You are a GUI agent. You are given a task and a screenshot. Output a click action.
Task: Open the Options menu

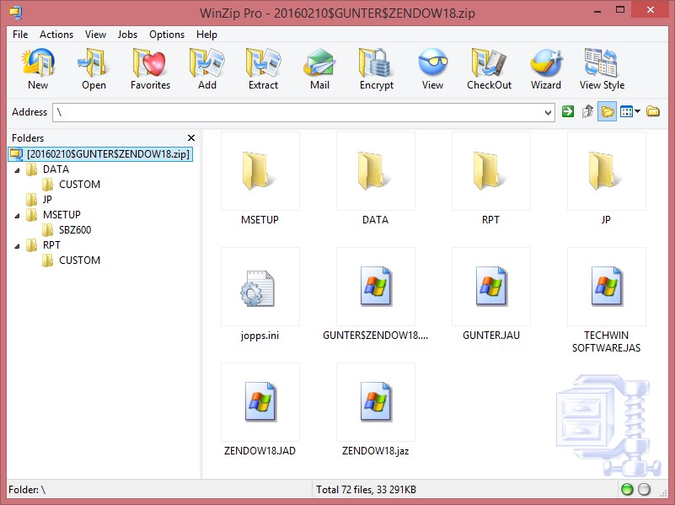pos(167,35)
